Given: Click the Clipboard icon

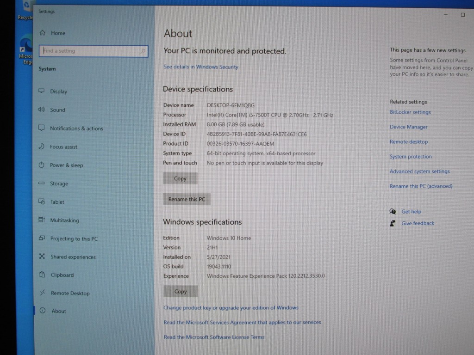Looking at the screenshot, I should point(42,275).
